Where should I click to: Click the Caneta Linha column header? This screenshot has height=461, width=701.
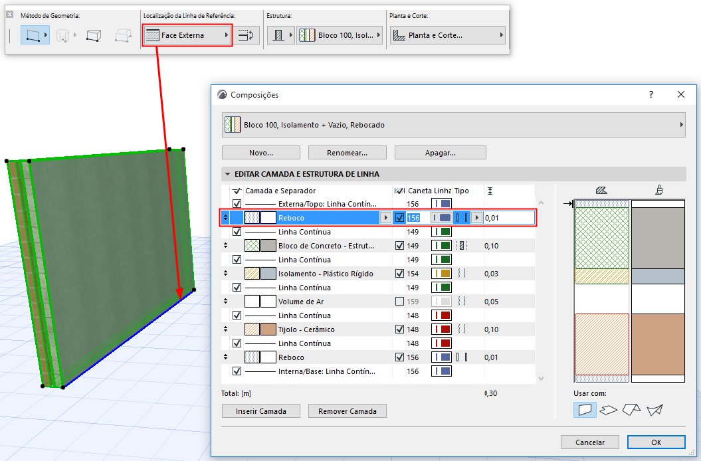[429, 191]
